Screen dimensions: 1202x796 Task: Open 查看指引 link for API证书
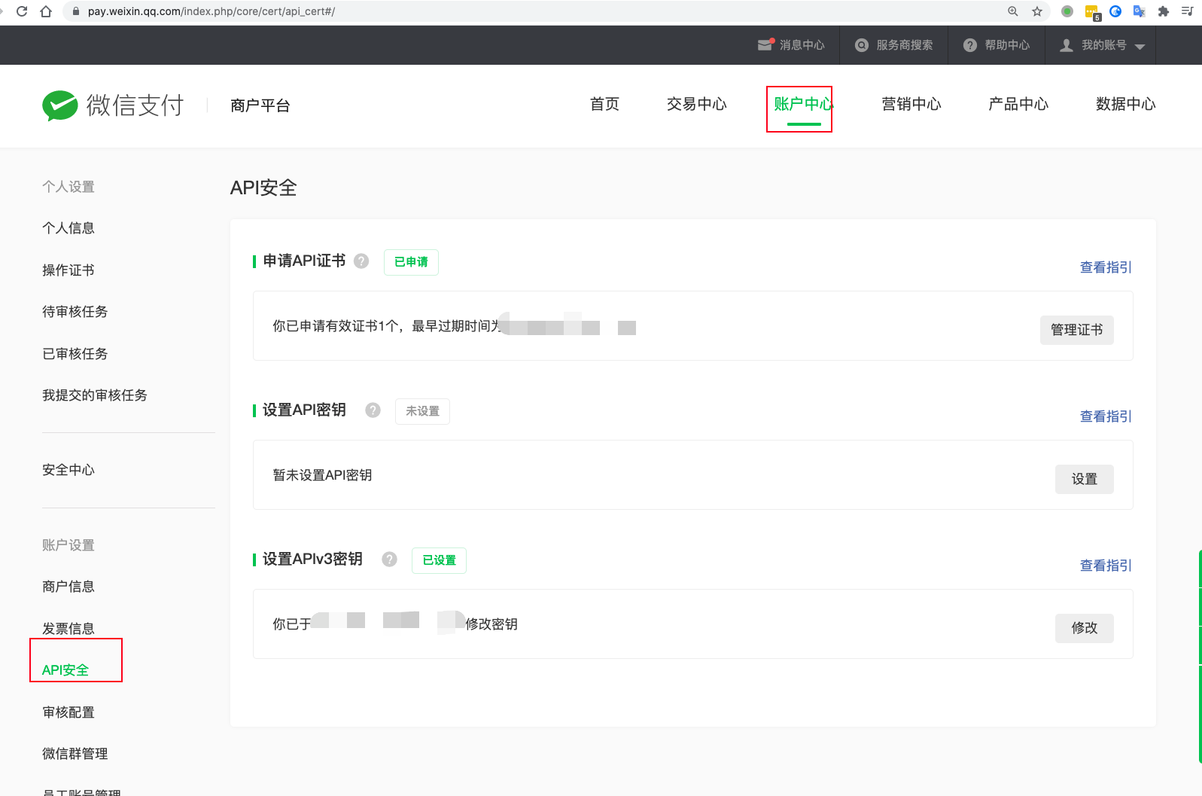pyautogui.click(x=1105, y=267)
